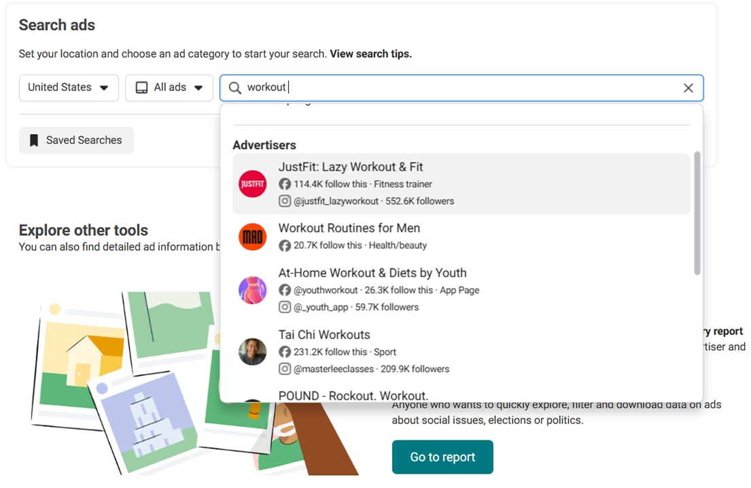The width and height of the screenshot is (751, 488).
Task: Click Instagram icon beside @justfit_lazyworkout
Action: click(x=285, y=201)
